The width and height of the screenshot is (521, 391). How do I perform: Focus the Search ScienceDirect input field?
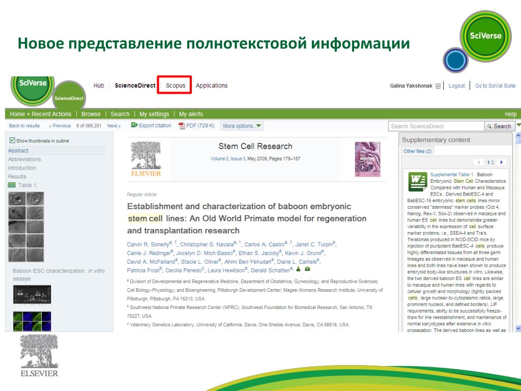(436, 126)
